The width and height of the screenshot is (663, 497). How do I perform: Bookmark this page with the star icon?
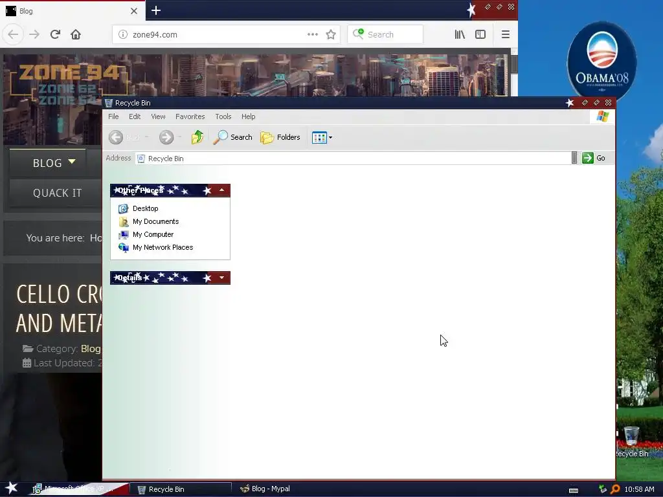tap(331, 34)
